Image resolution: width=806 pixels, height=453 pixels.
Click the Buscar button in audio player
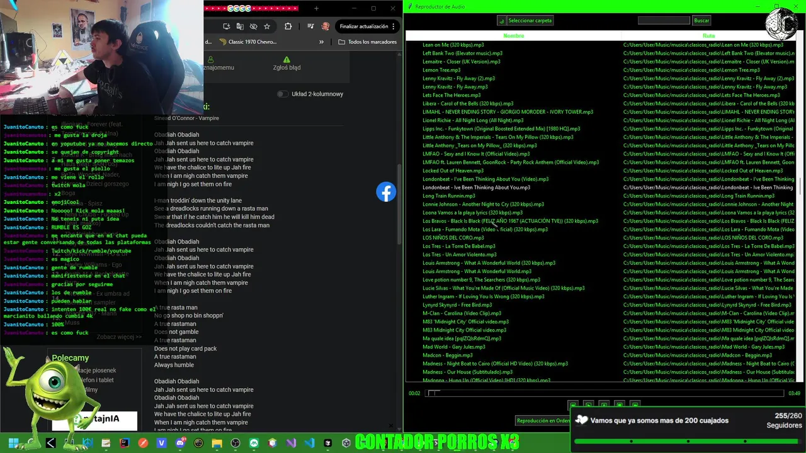point(701,21)
